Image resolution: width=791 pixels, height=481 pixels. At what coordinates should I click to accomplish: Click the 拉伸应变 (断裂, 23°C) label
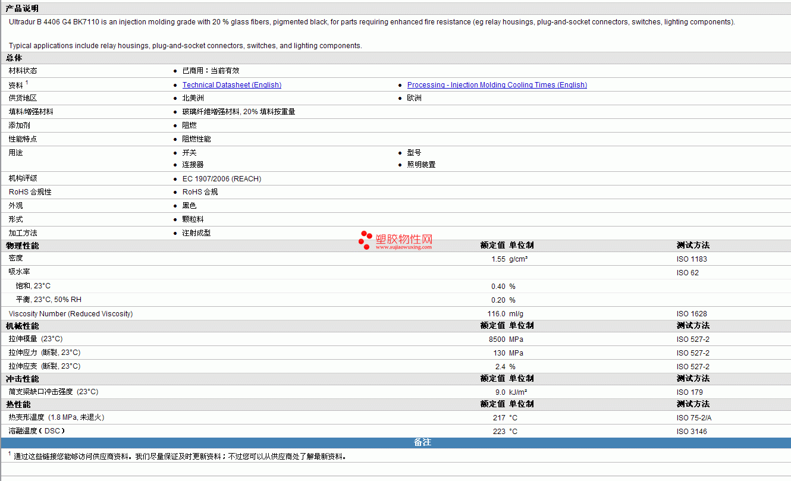[x=45, y=366]
